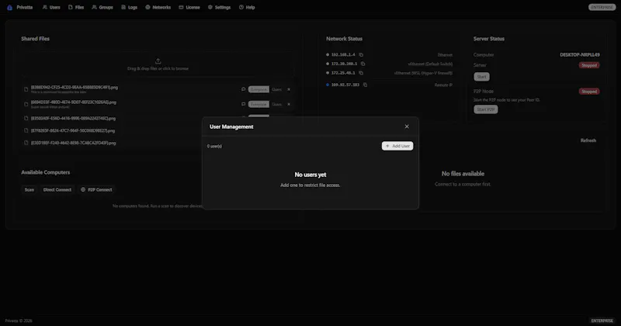621x326 pixels.
Task: Copy the 172.20.240.1 address
Action: click(363, 64)
